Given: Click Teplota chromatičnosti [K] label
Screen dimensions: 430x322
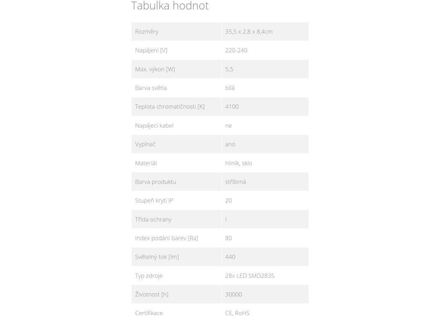Looking at the screenshot, I should point(170,106).
